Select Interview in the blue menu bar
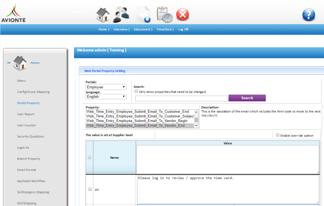This screenshot has height=206, width=324. pos(121,29)
